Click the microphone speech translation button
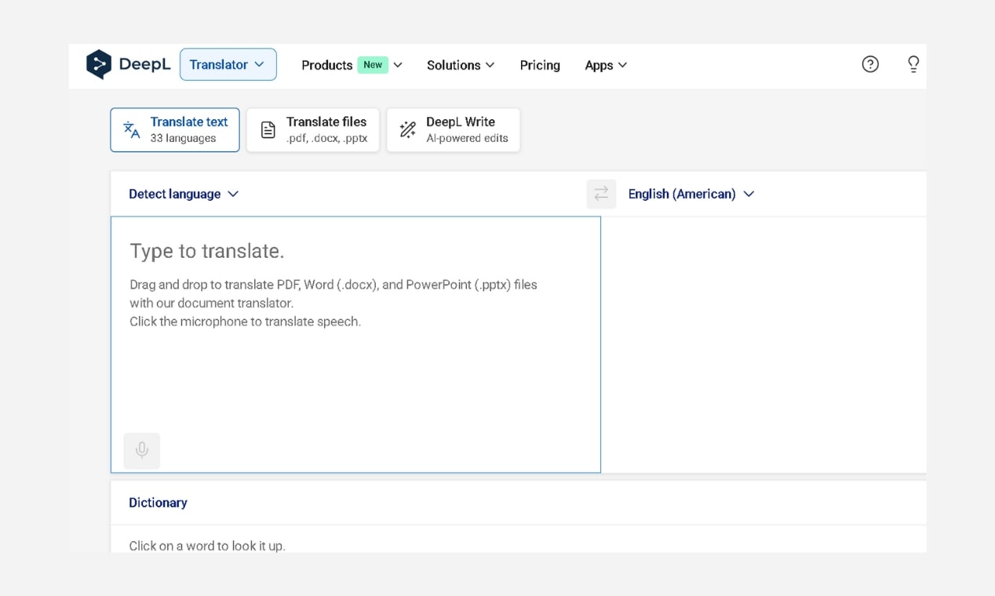The width and height of the screenshot is (995, 596). point(142,451)
